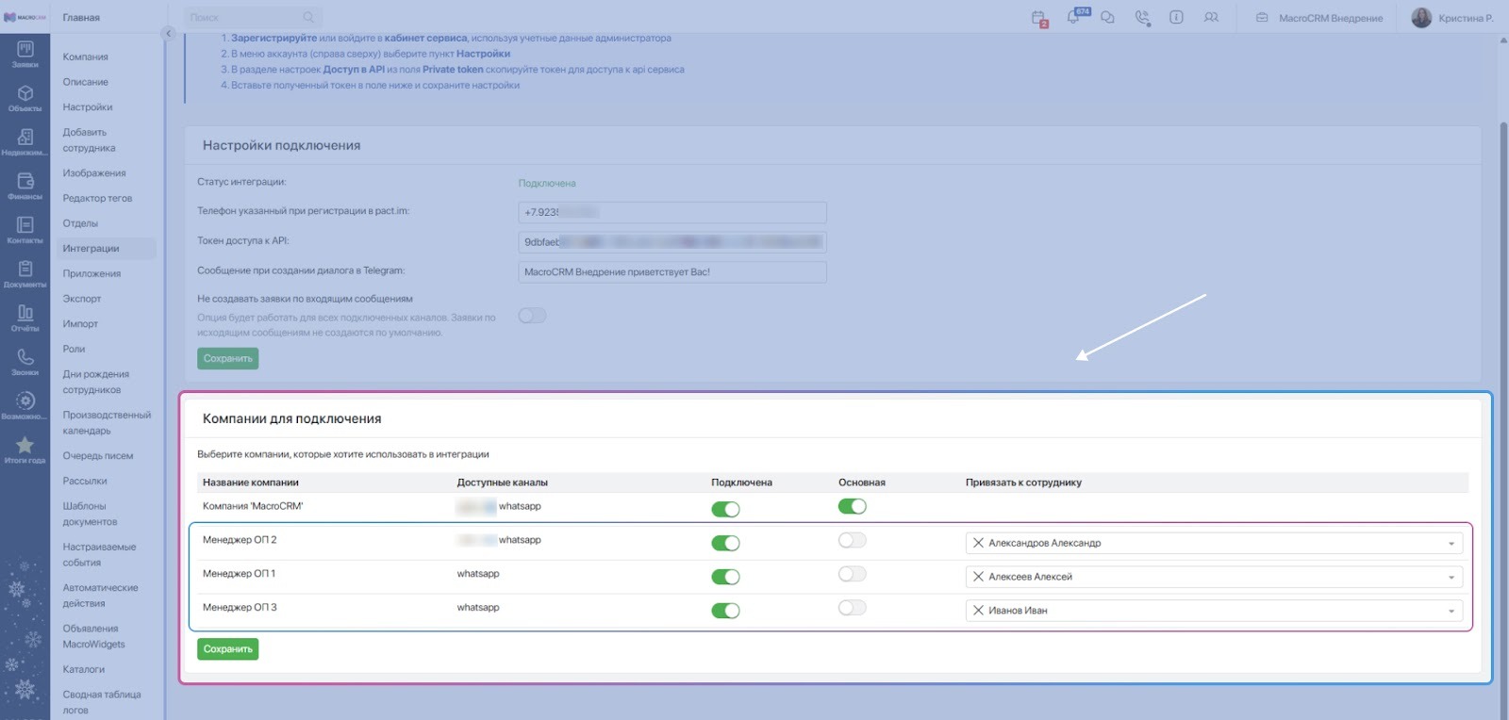Screen dimensions: 1509x720
Task: Open the Объекты sidebar section
Action: 25,98
